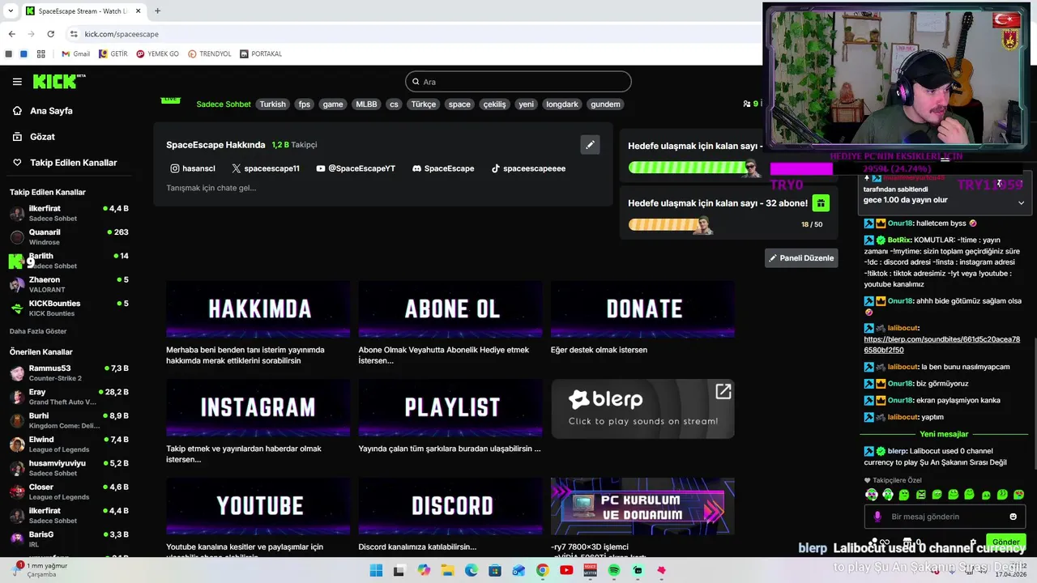
Task: Click Paneli Düzenle button
Action: tap(800, 258)
